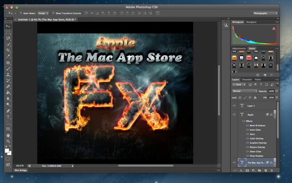Select the Eraser tool
This screenshot has height=183, width=292.
(x=8, y=86)
